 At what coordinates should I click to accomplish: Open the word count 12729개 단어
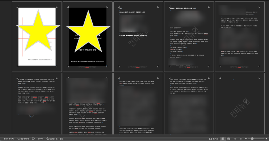[23, 138]
